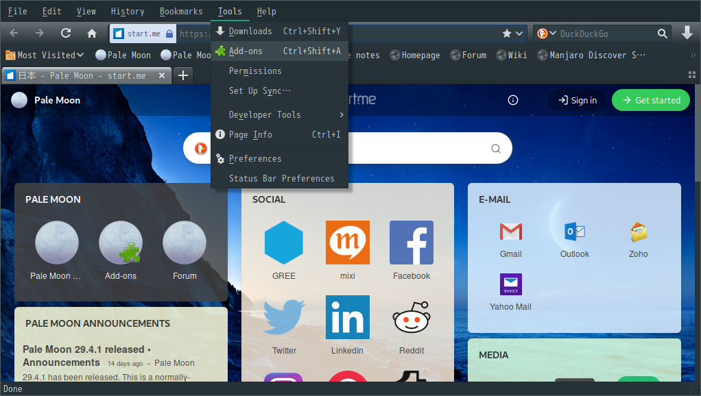The width and height of the screenshot is (701, 396).
Task: Click the page info circle icon
Action: click(513, 100)
